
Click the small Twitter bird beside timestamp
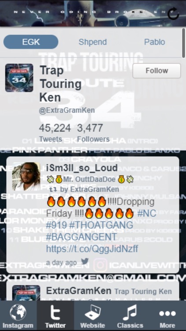point(85,261)
